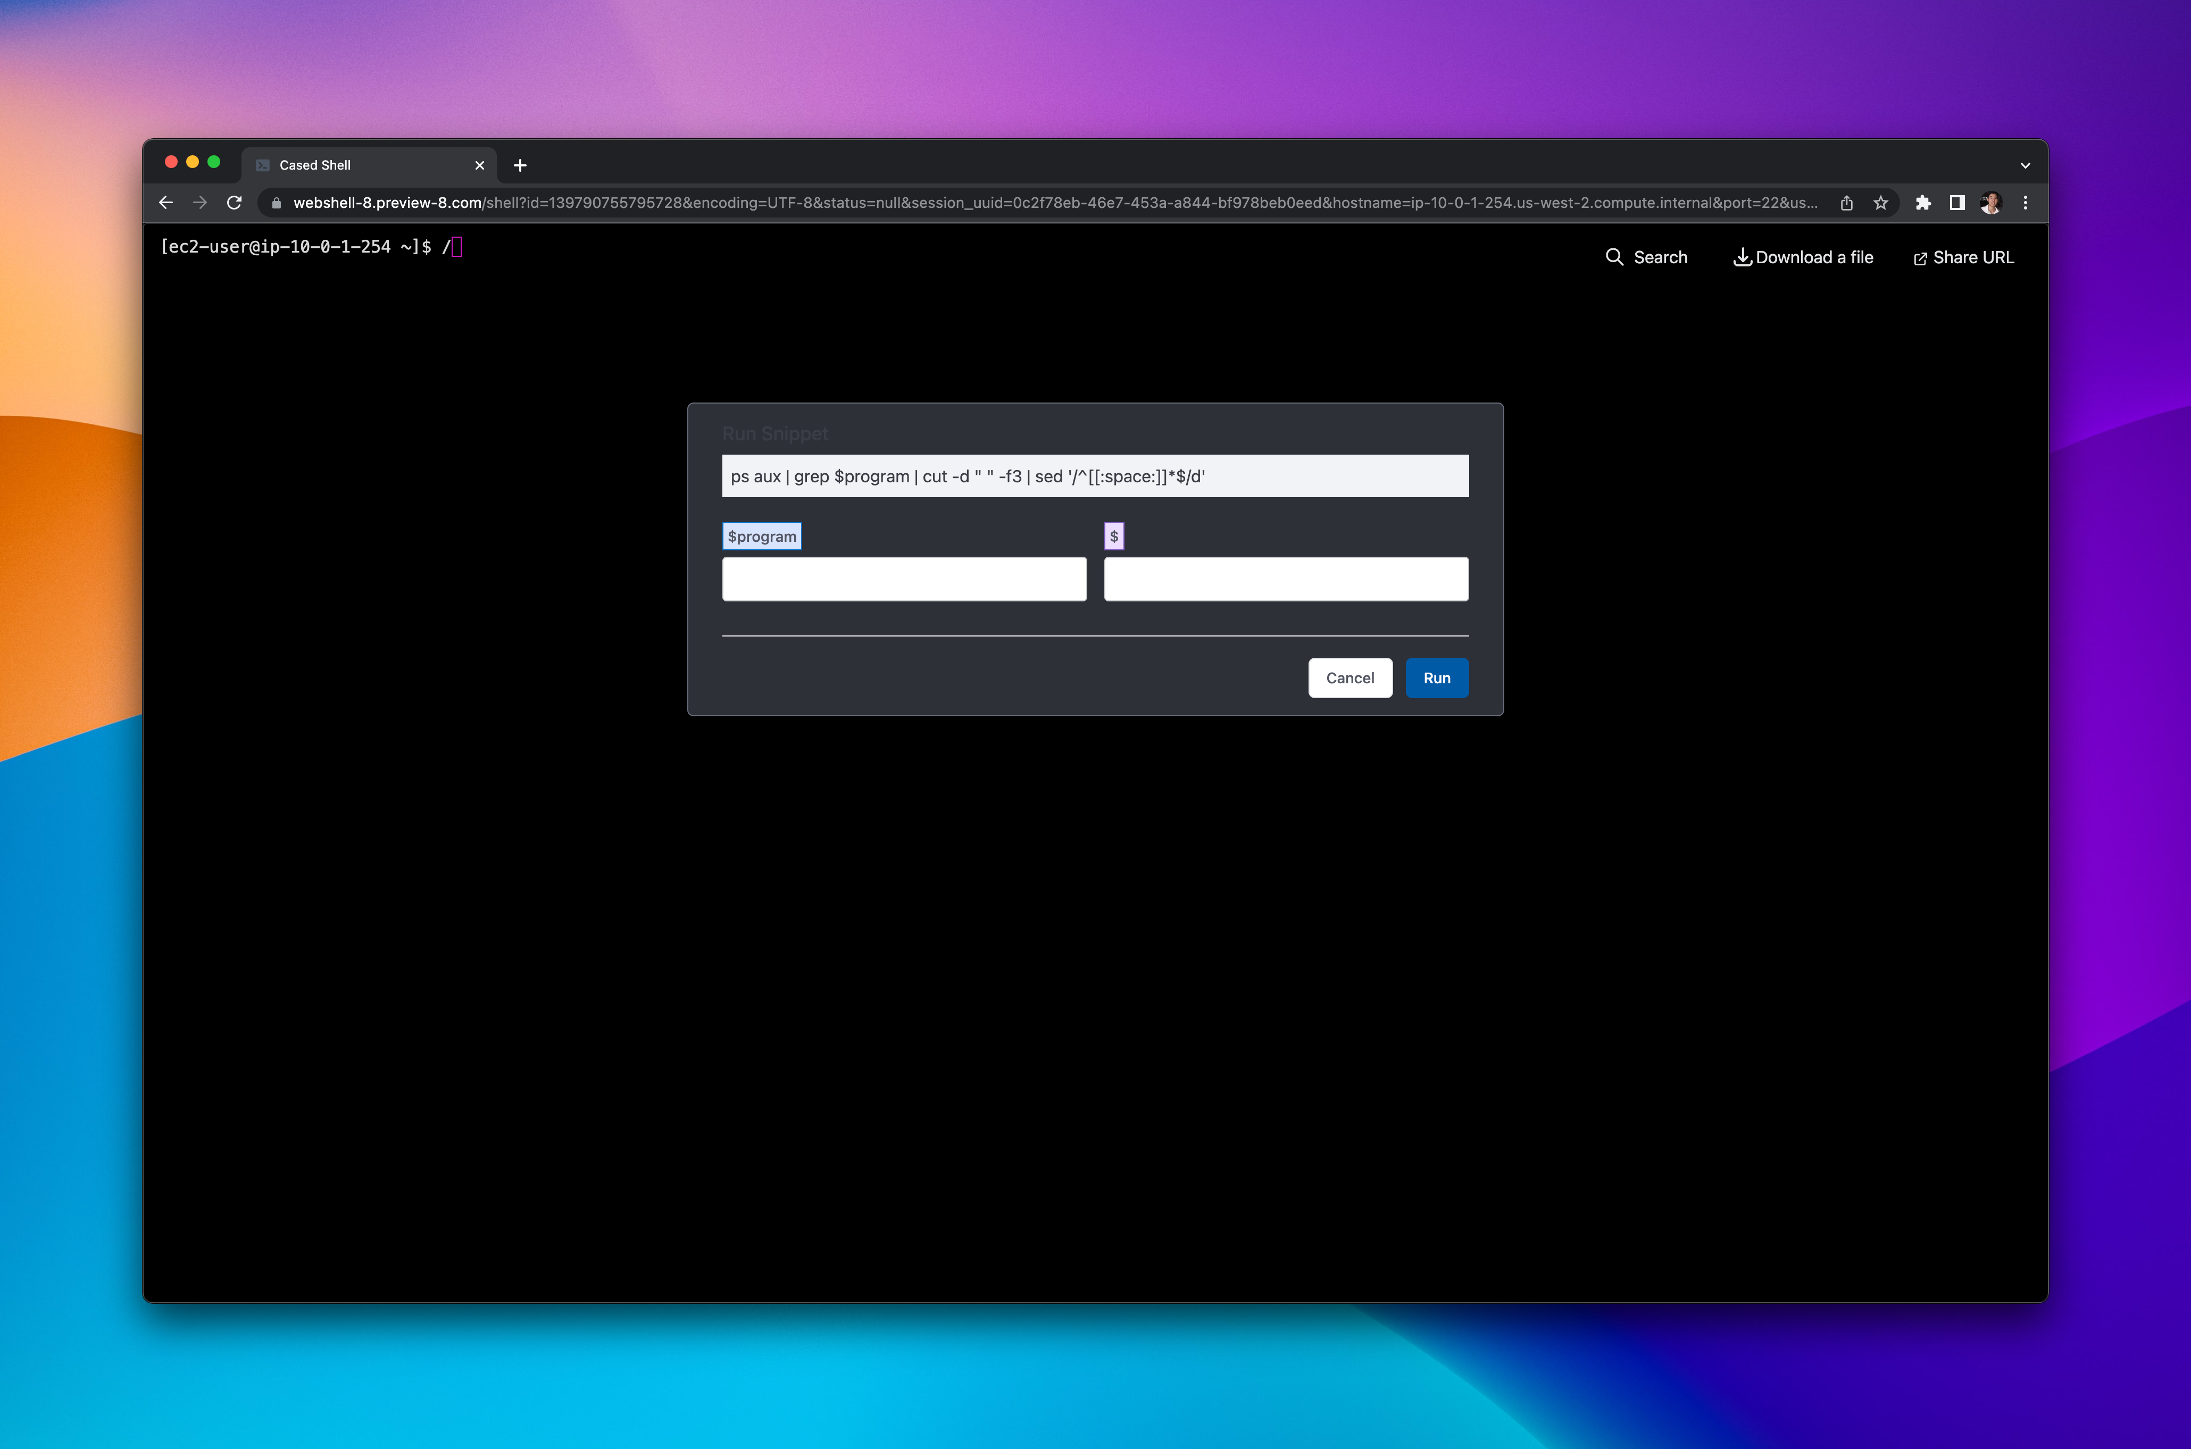Click the browser back arrow
The height and width of the screenshot is (1449, 2191).
click(166, 203)
